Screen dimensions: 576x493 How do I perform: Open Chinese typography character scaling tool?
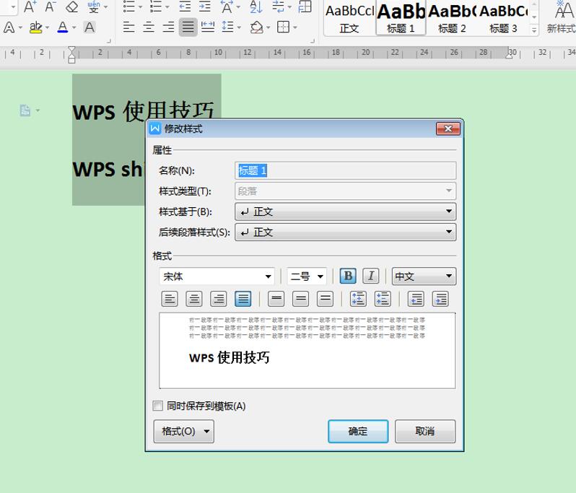click(x=227, y=6)
